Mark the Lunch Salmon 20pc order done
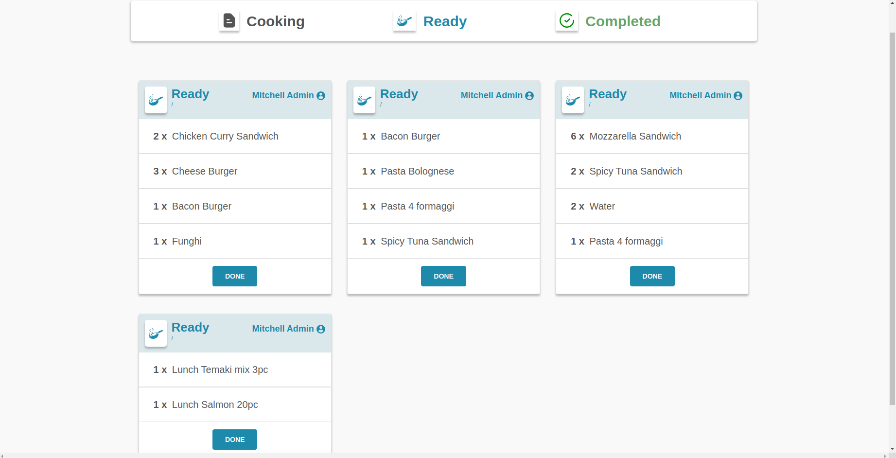Screen dimensions: 896x458 (x=235, y=440)
